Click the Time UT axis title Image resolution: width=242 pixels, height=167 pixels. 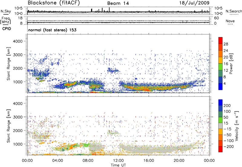118,165
